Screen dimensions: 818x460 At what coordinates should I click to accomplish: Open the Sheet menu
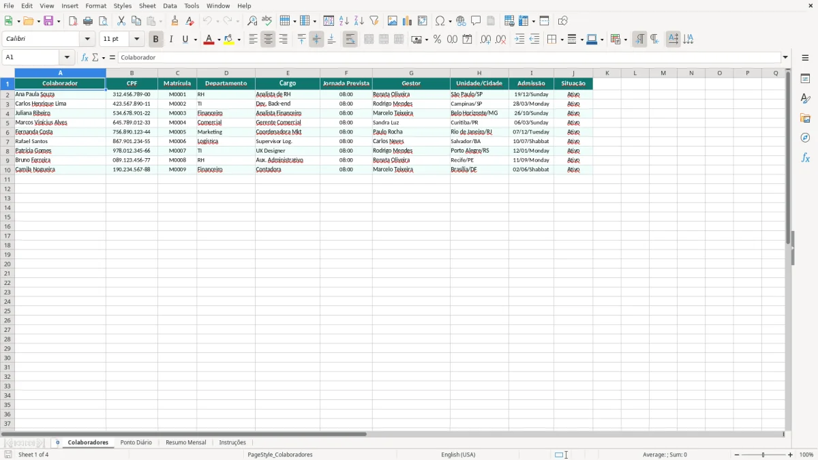(x=147, y=5)
